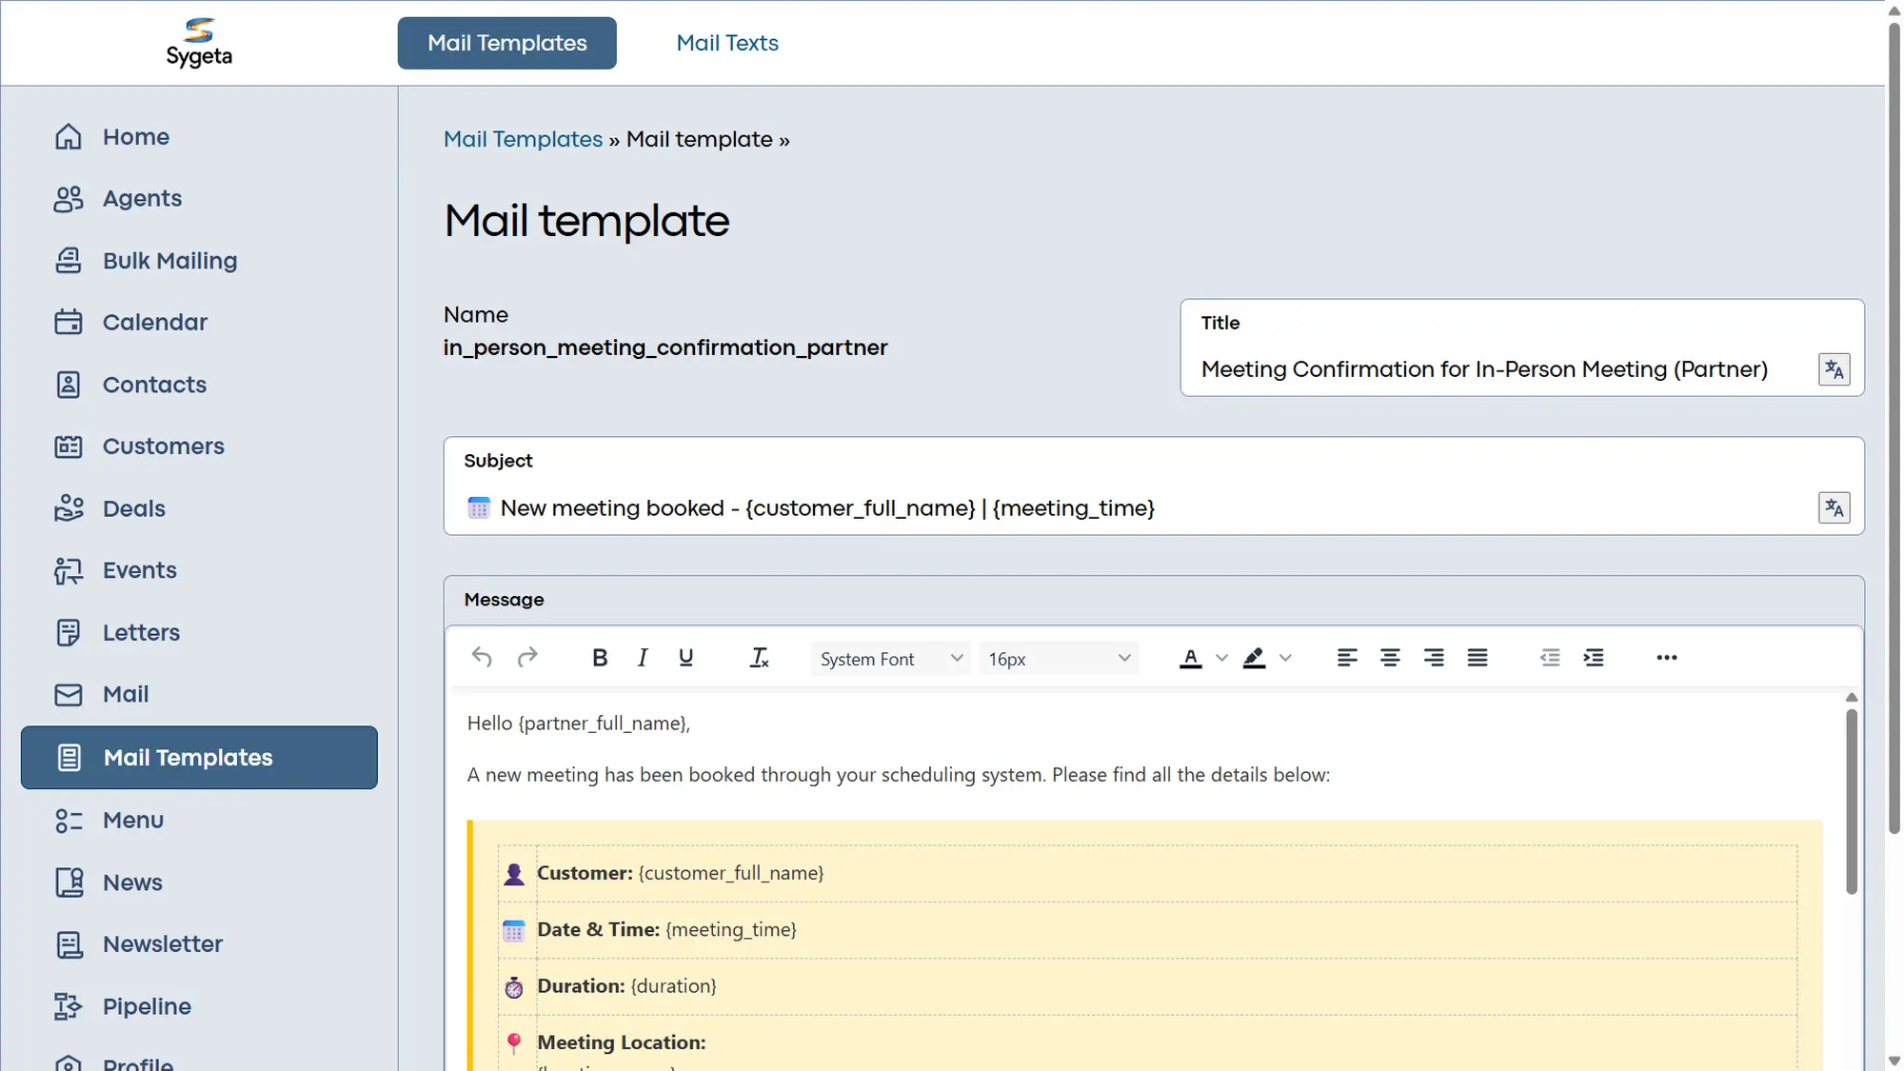The height and width of the screenshot is (1071, 1904).
Task: Open Bulk Mailing from the sidebar
Action: tap(169, 260)
